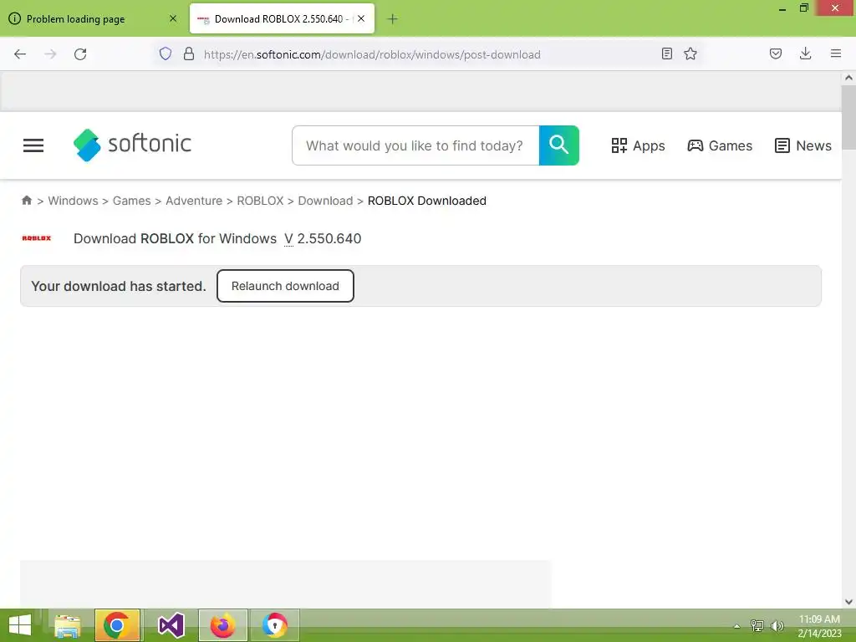Close the Problem loading page tab
This screenshot has height=642, width=856.
tap(173, 18)
